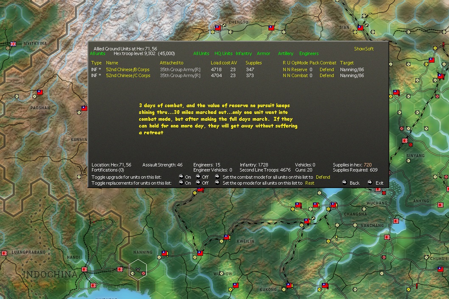This screenshot has width=449, height=299.
Task: Click the airfield icon beside Chengtu
Action: coord(224,25)
